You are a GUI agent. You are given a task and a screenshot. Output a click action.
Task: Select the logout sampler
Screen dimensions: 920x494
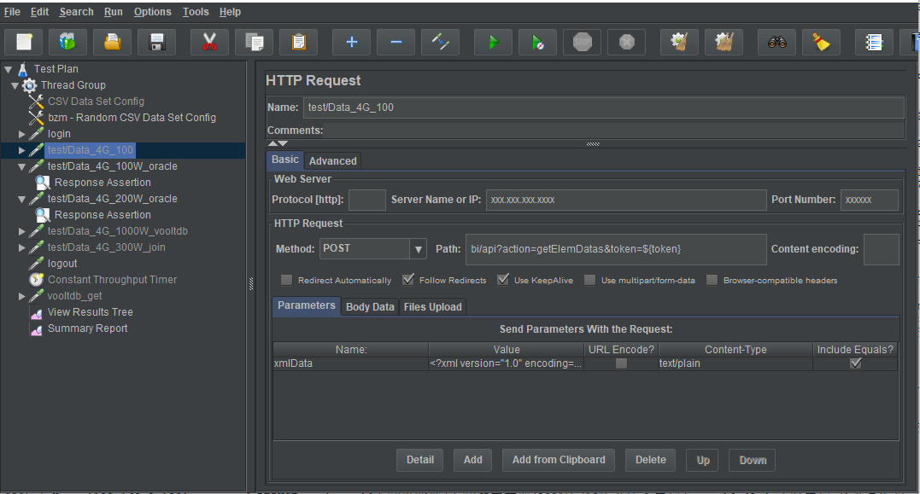62,264
